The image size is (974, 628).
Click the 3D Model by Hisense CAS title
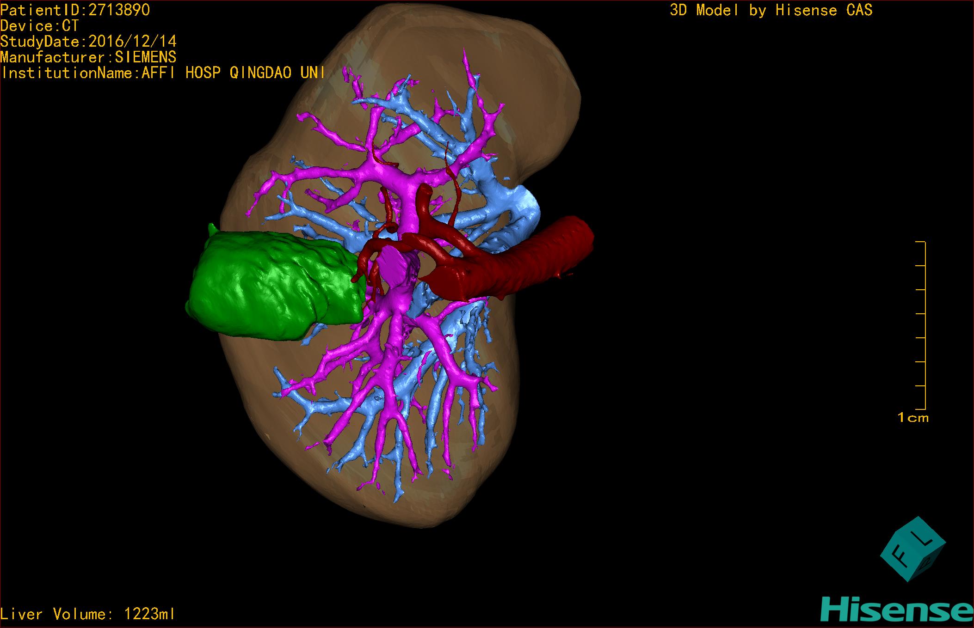pos(771,10)
